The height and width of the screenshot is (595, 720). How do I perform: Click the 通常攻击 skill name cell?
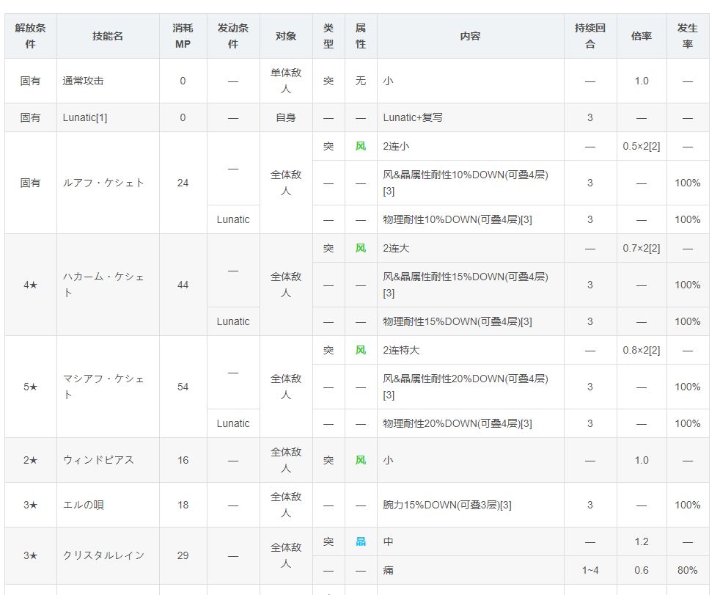click(84, 81)
